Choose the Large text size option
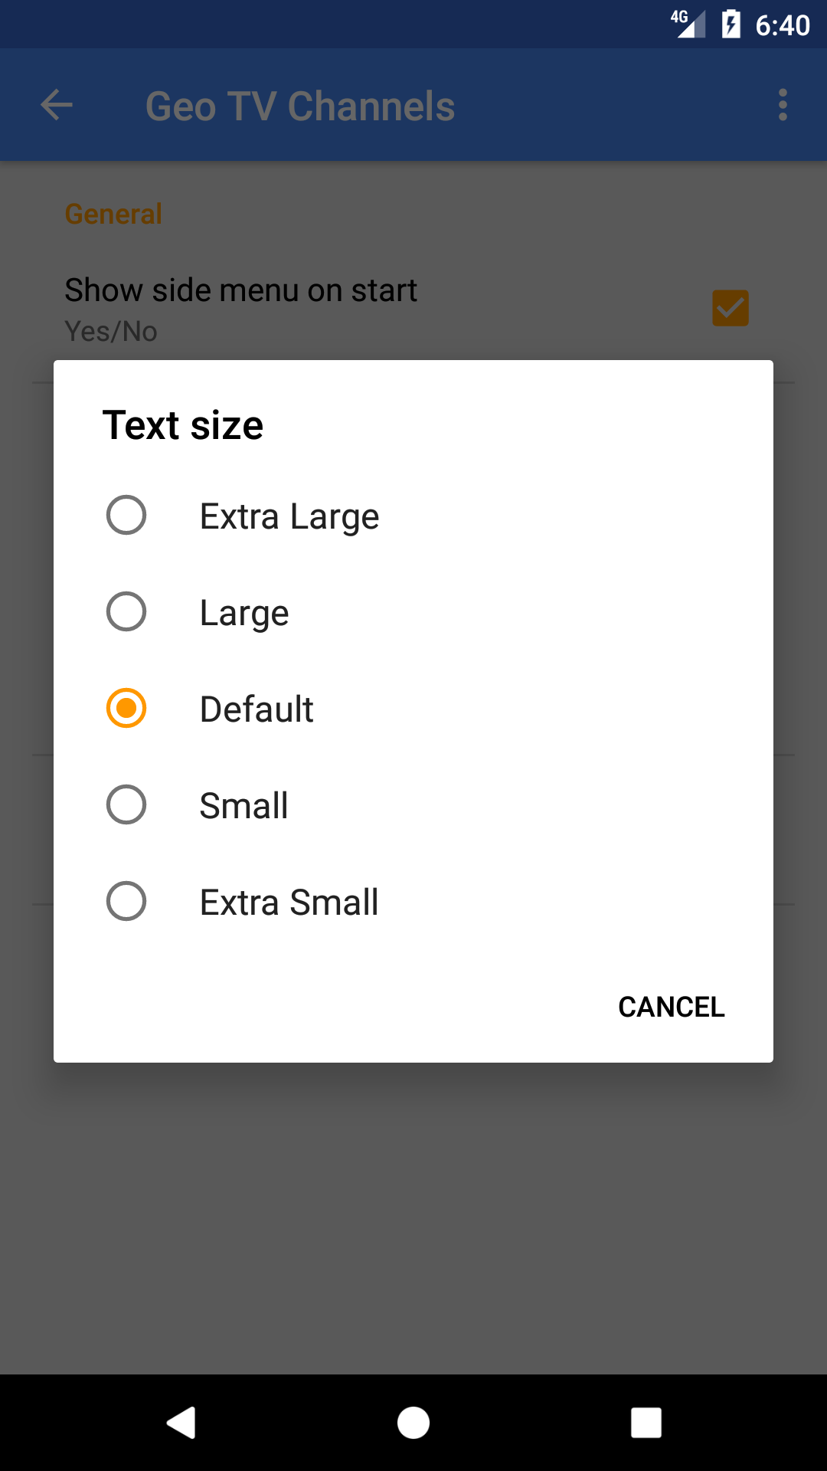Viewport: 827px width, 1471px height. tap(244, 612)
